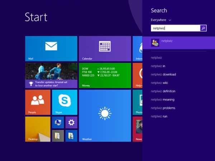
Task: Open the red News tile
Action: coord(138,129)
